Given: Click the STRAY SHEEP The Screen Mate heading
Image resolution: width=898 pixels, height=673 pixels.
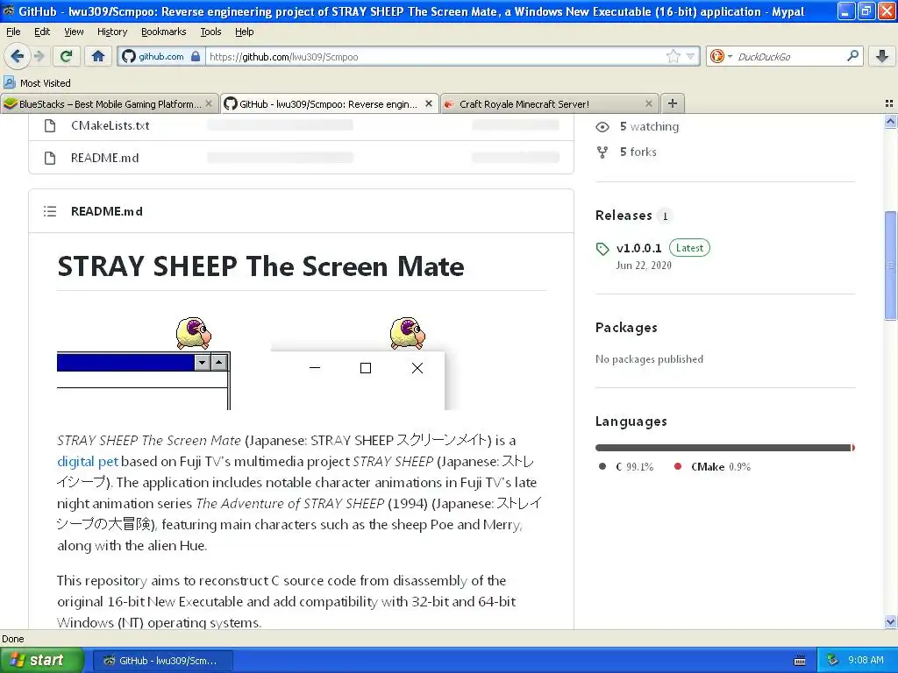Looking at the screenshot, I should point(261,266).
